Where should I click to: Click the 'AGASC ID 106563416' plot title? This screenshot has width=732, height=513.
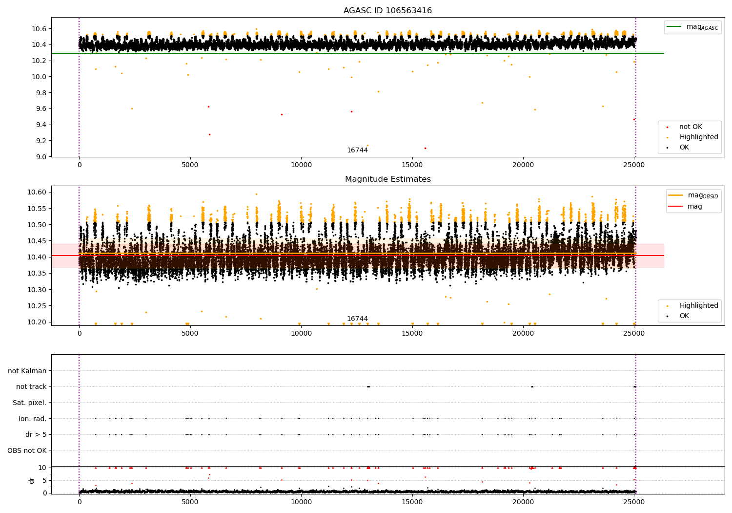point(387,11)
